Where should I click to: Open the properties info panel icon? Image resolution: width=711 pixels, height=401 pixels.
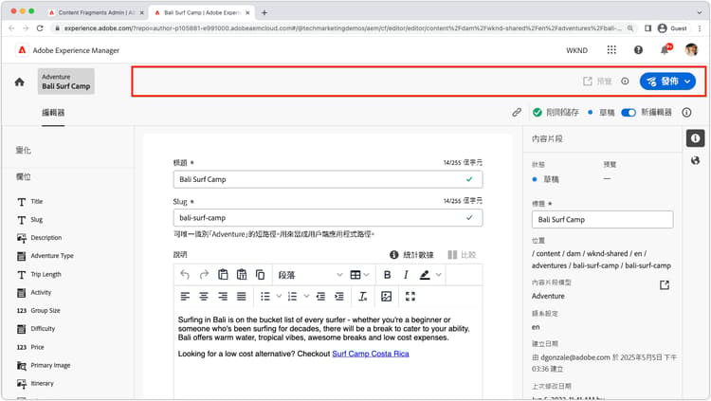(695, 138)
